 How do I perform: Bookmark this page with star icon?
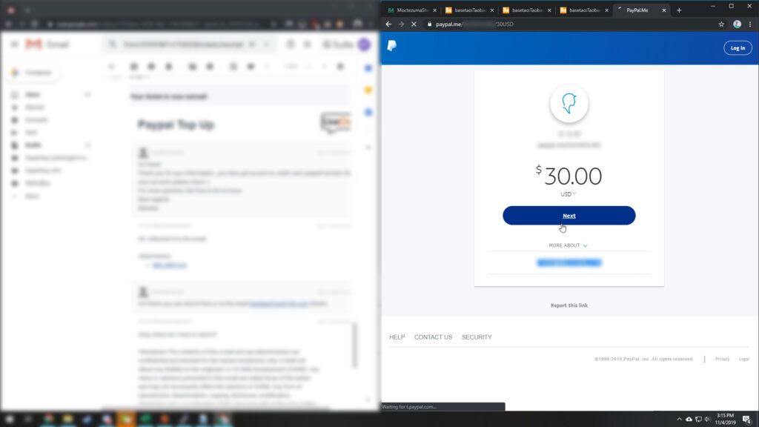pos(721,24)
